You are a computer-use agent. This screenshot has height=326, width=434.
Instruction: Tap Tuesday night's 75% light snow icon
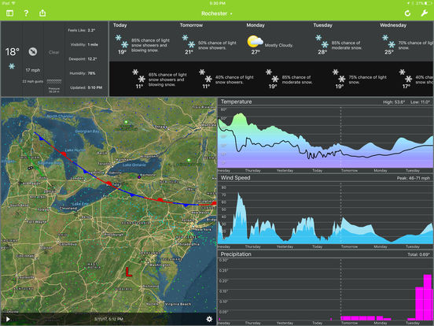pos(339,76)
